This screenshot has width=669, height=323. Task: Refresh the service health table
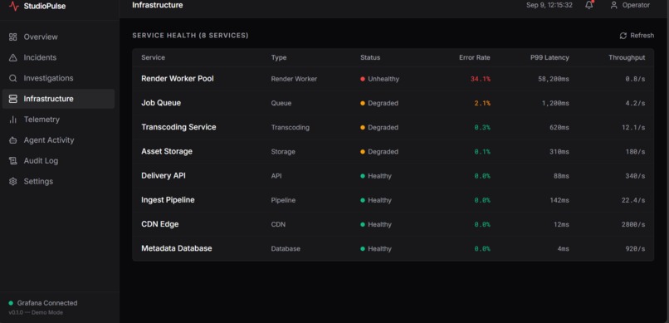[x=637, y=36]
